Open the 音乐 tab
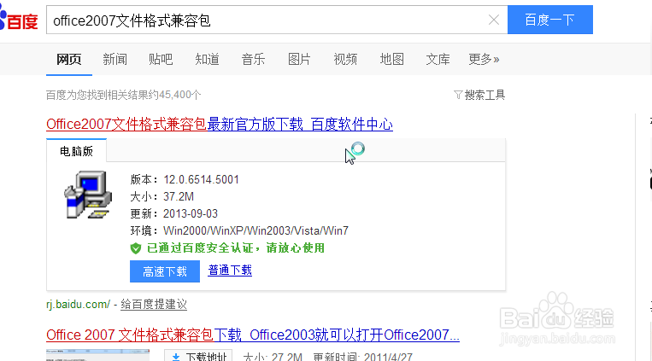652x361 pixels. click(x=253, y=60)
